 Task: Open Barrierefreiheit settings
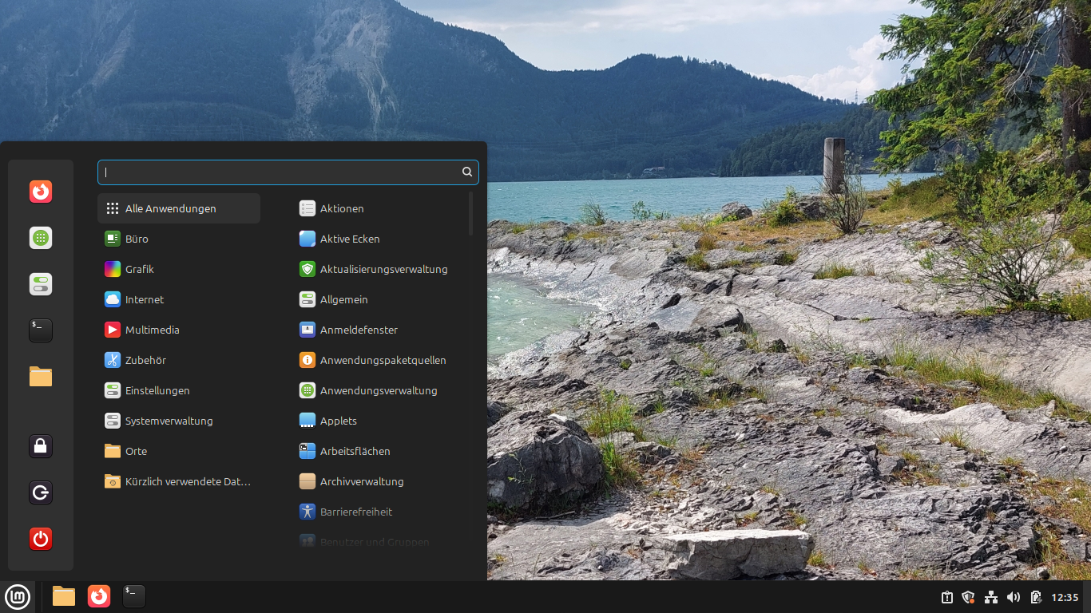point(379,512)
